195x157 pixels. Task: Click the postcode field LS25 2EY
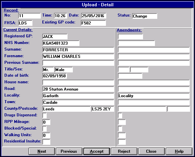(103, 109)
